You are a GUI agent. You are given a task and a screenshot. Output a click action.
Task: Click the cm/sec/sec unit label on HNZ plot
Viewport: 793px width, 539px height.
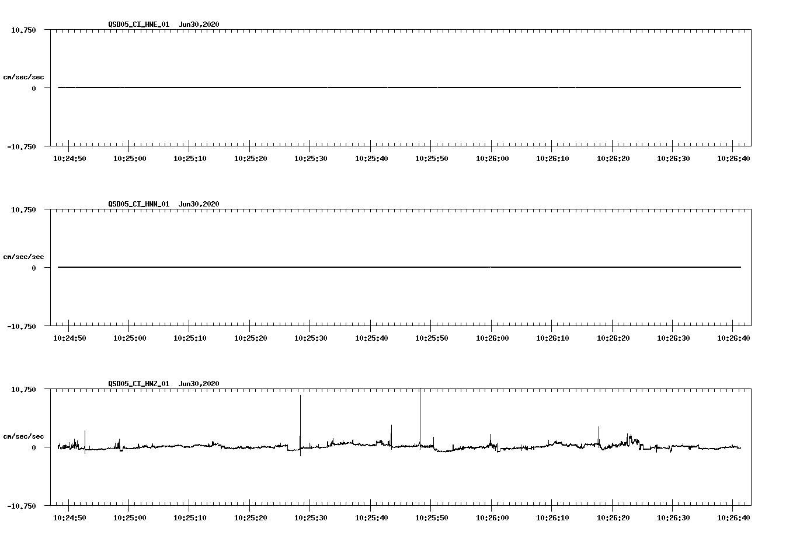click(23, 436)
